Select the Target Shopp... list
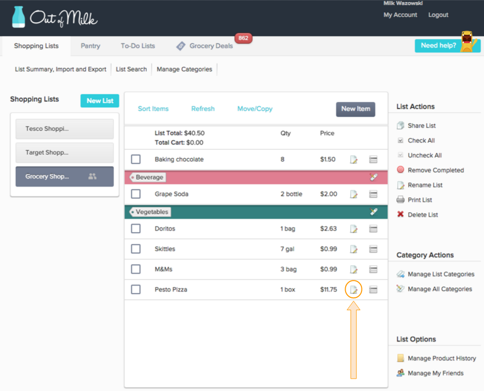The image size is (484, 391). [64, 153]
